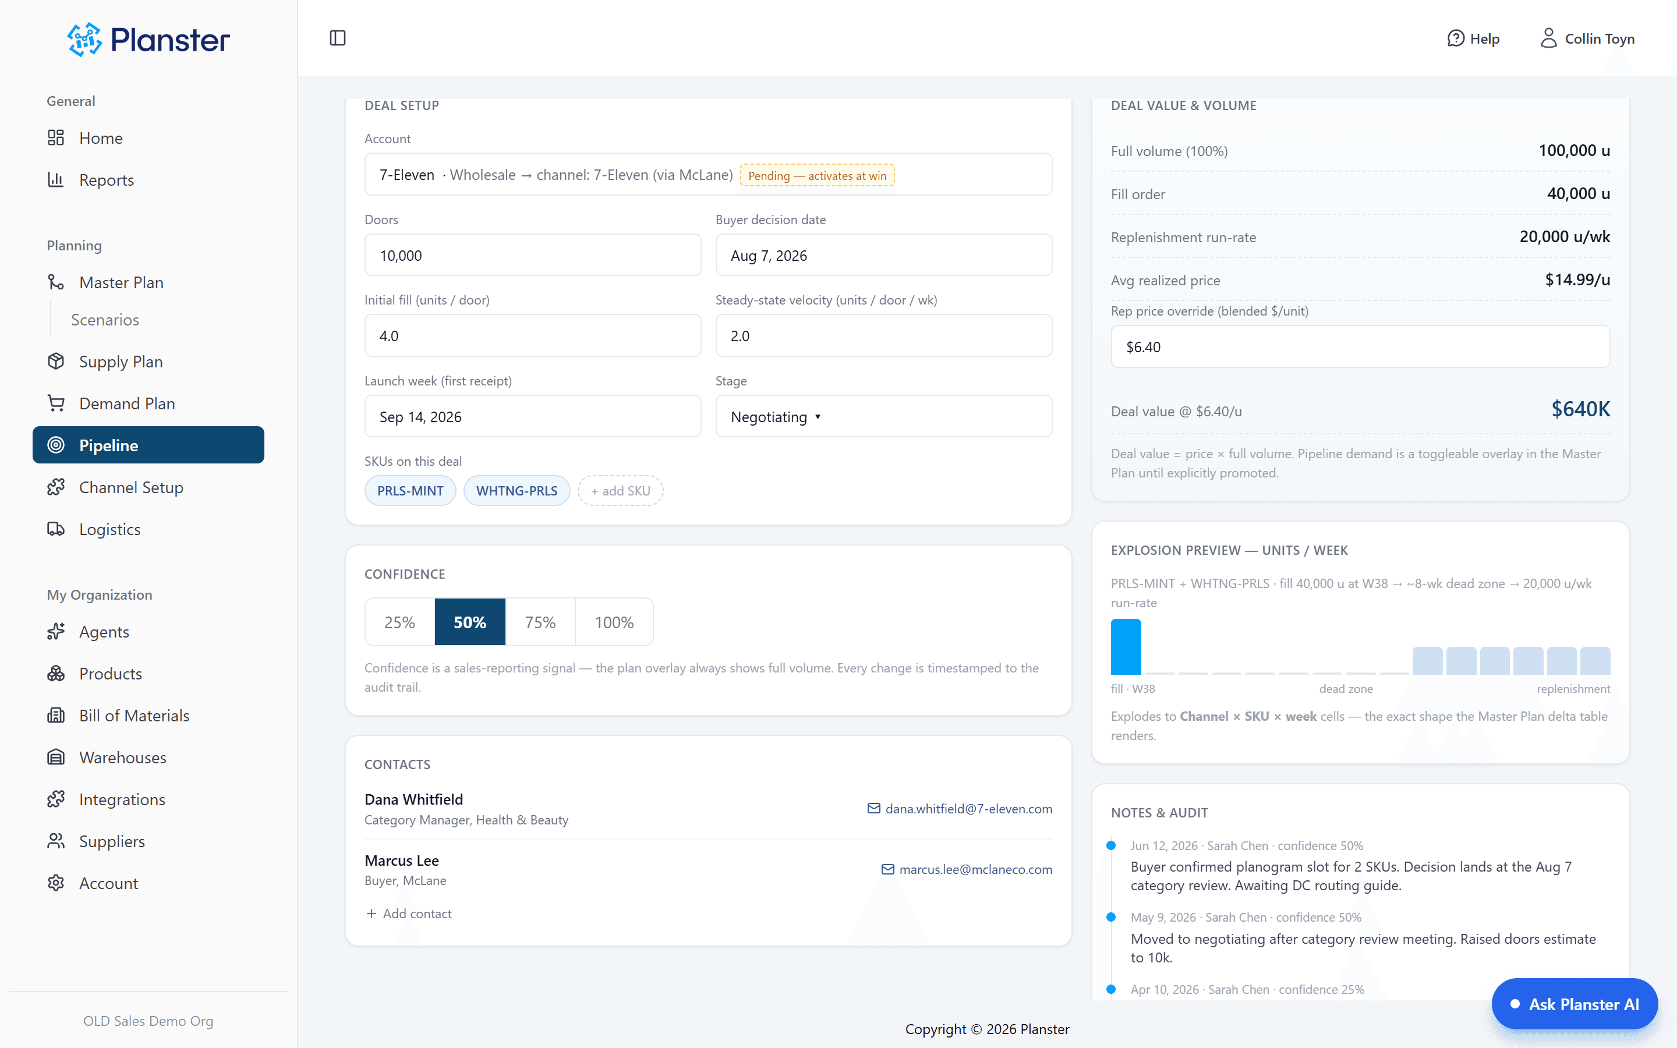Click the Agents sparkle icon
The width and height of the screenshot is (1677, 1048).
pos(56,632)
